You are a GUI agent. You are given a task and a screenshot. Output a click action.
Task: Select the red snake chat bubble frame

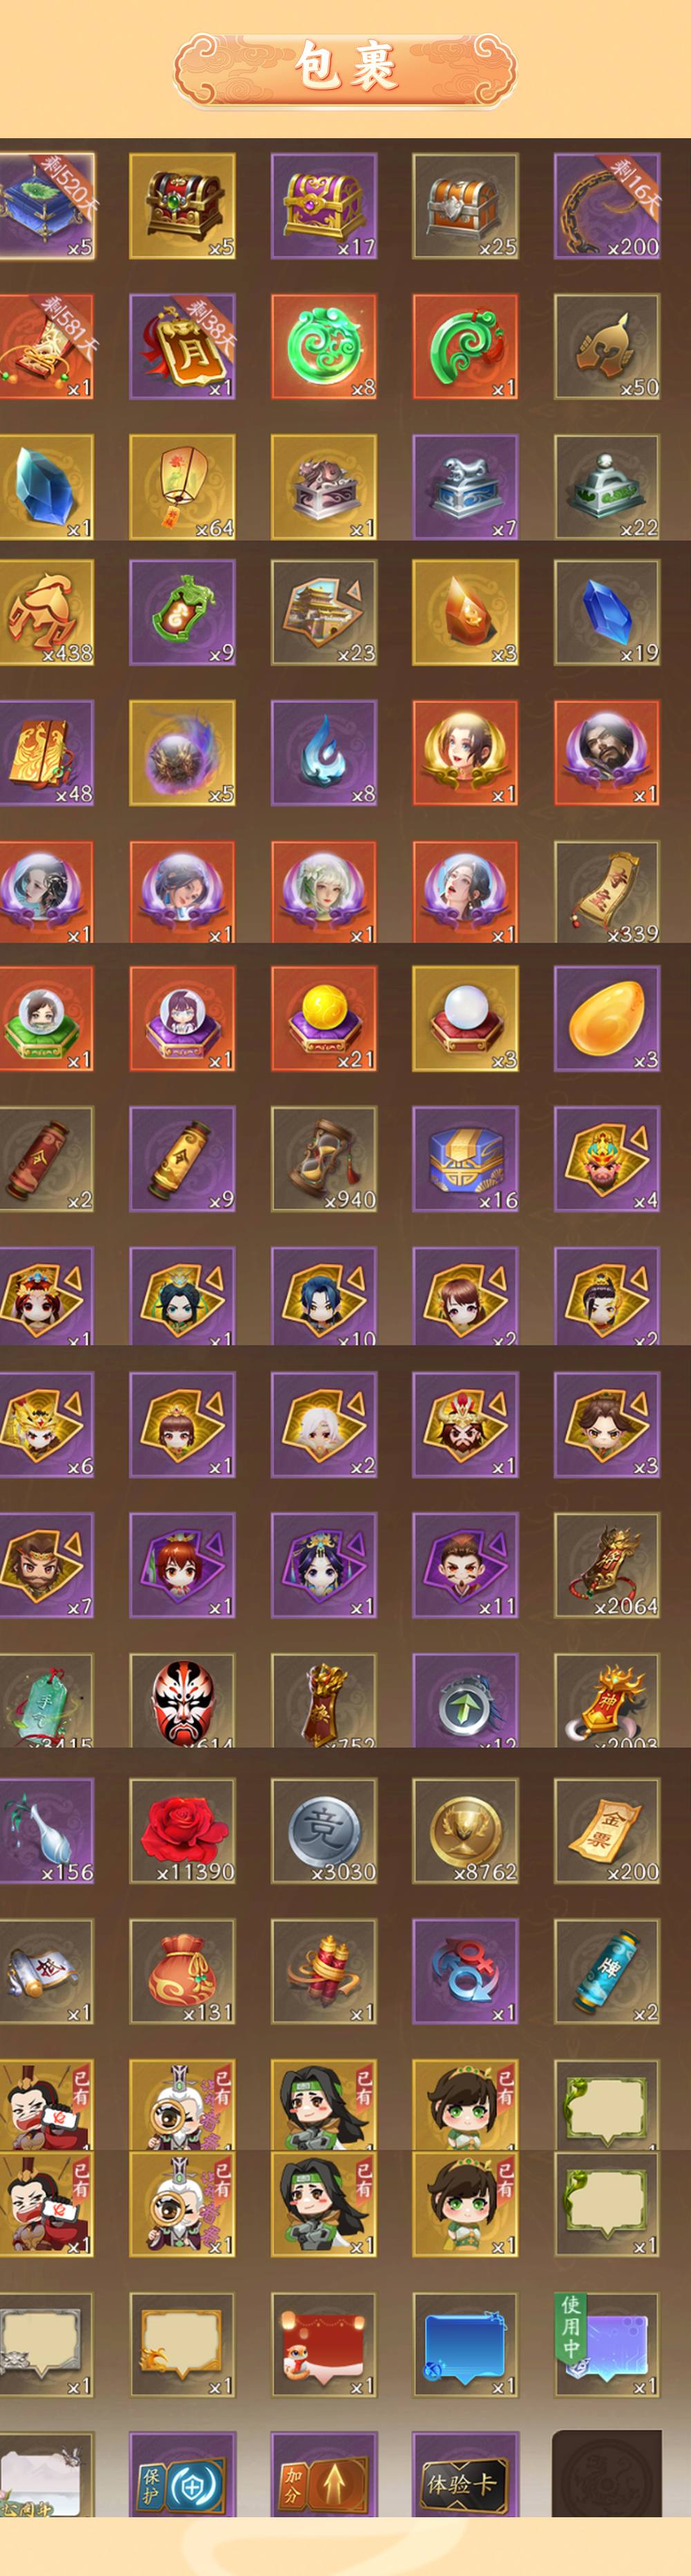(324, 2345)
